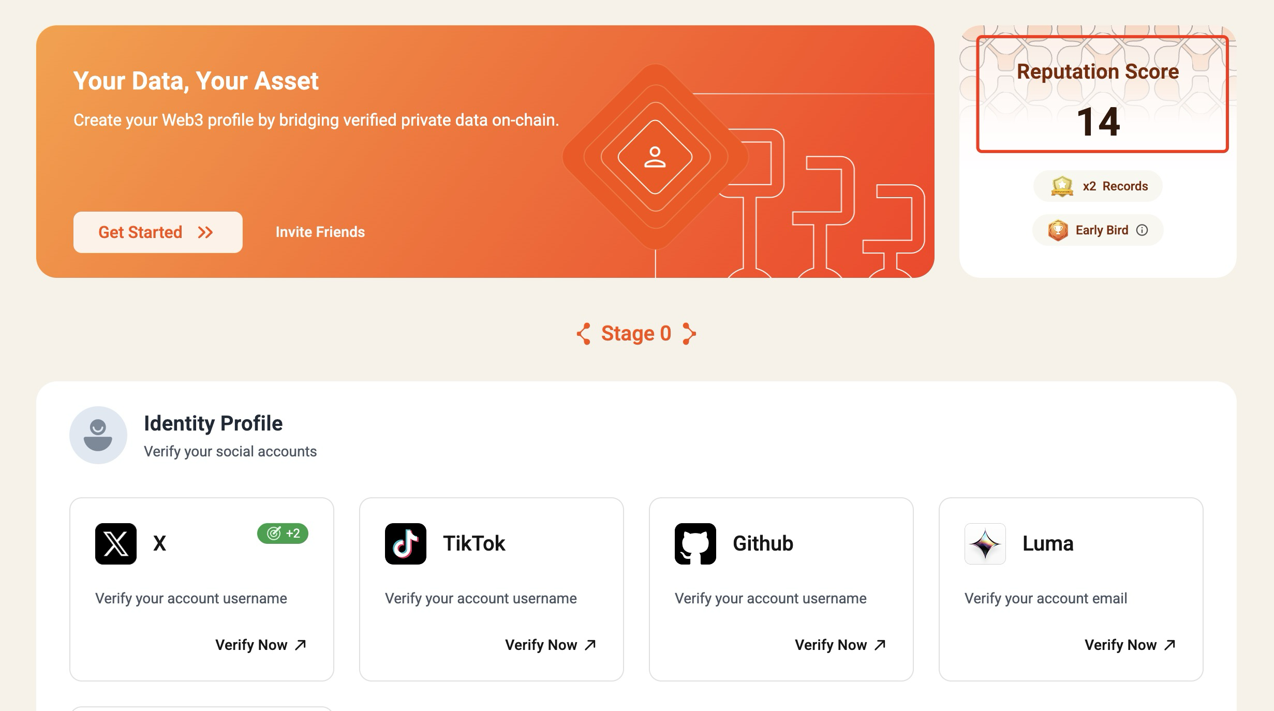Screen dimensions: 1274x711
Task: Start Github verification with Verify Now
Action: 840,645
